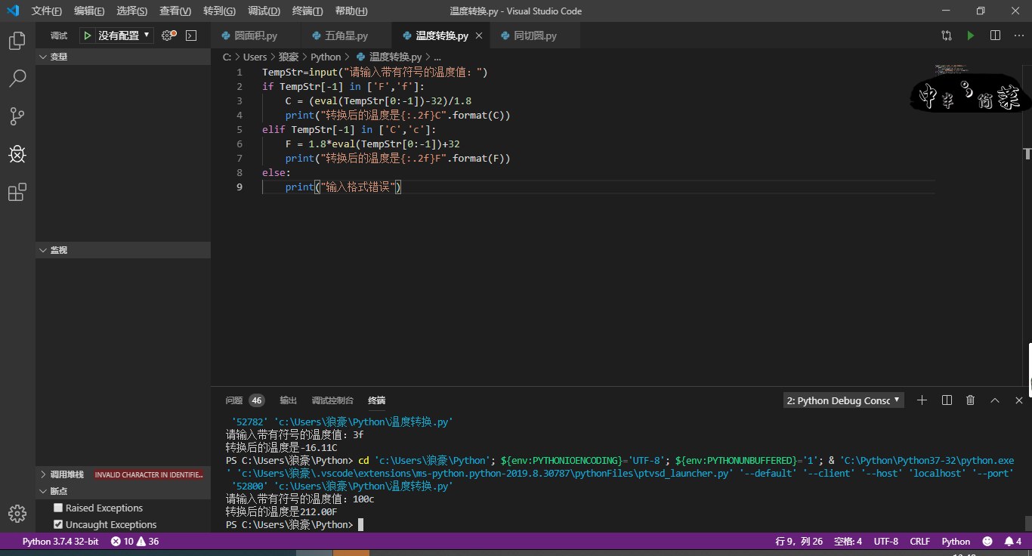
Task: Change end of line sequence CRLF
Action: (919, 541)
